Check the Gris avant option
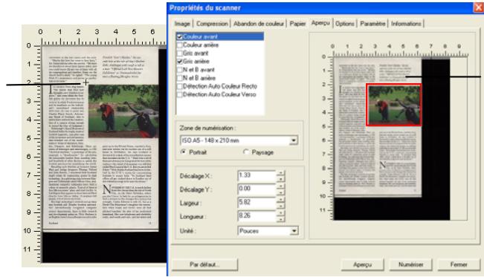 pos(180,53)
